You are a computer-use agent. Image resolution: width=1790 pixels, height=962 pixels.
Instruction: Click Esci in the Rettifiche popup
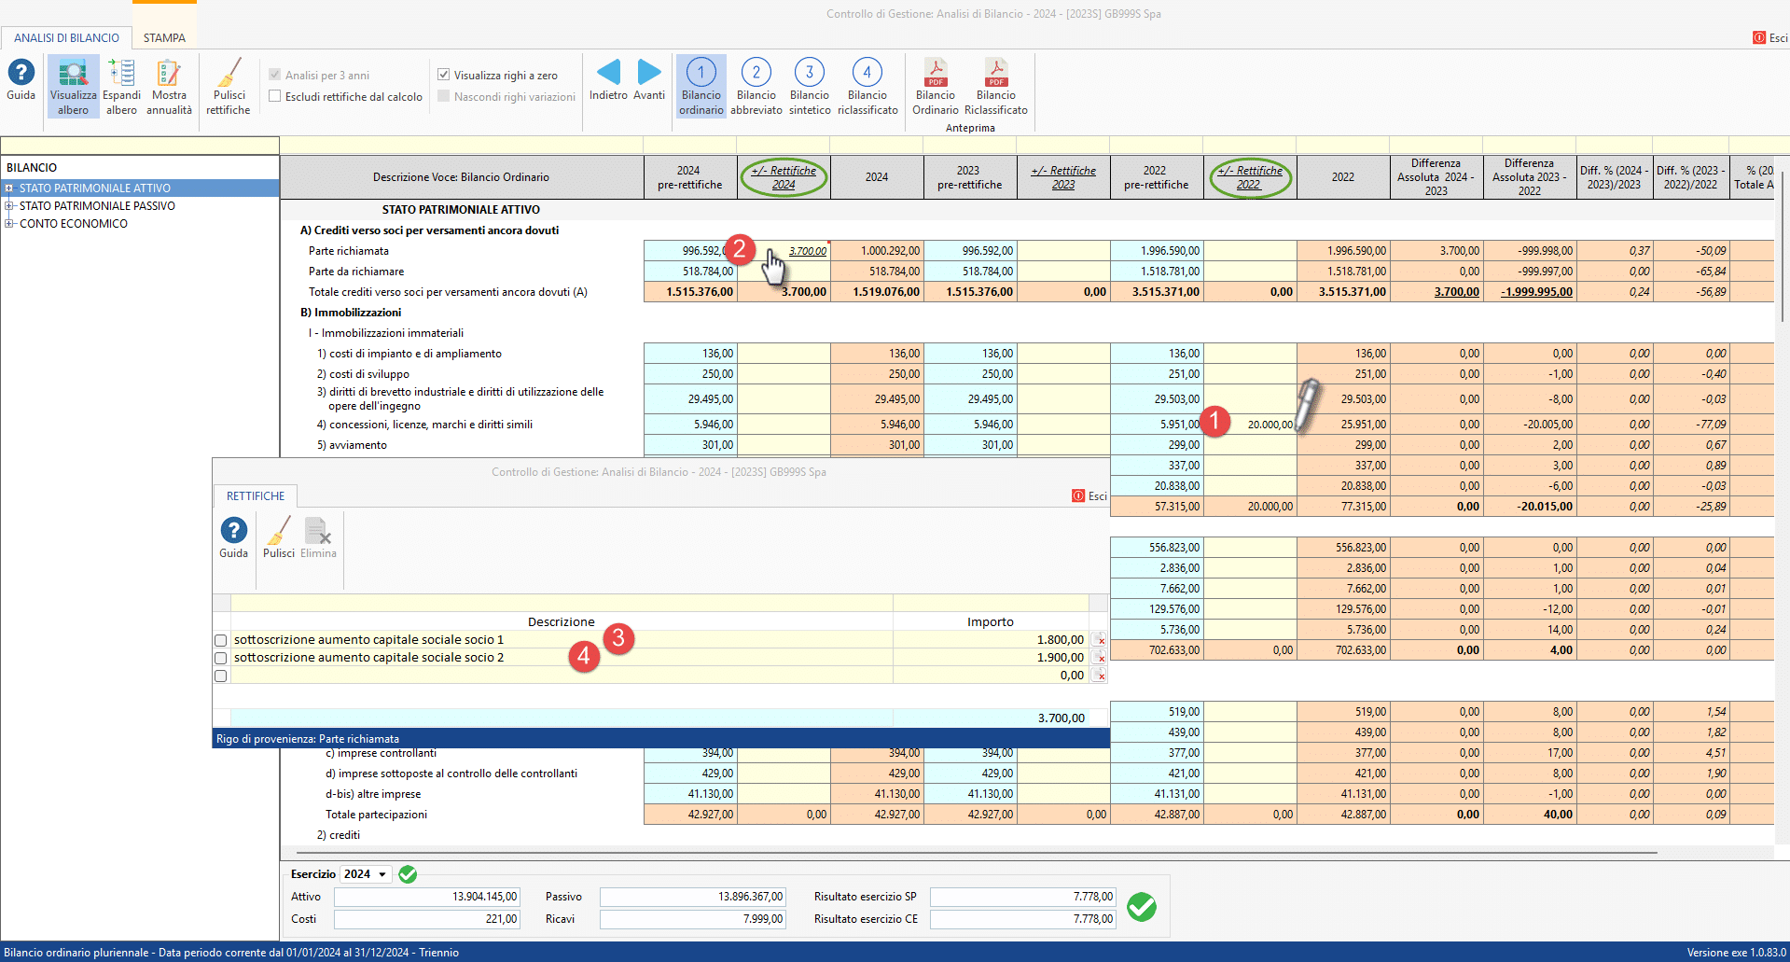[x=1089, y=496]
